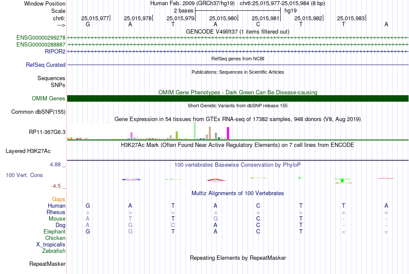Click RefSeq genes from NCBI title
The height and width of the screenshot is (274, 409).
(238, 59)
